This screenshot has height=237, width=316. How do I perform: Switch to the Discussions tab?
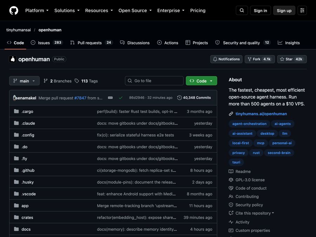[135, 43]
